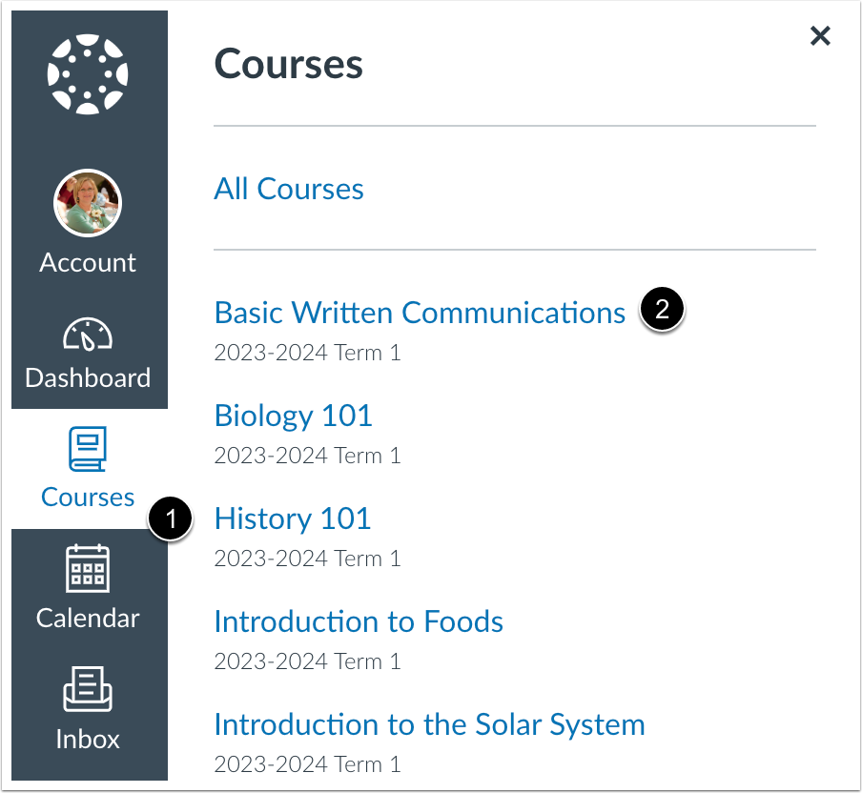Viewport: 862px width, 793px height.
Task: Open the Basic Written Communications course
Action: pyautogui.click(x=419, y=312)
